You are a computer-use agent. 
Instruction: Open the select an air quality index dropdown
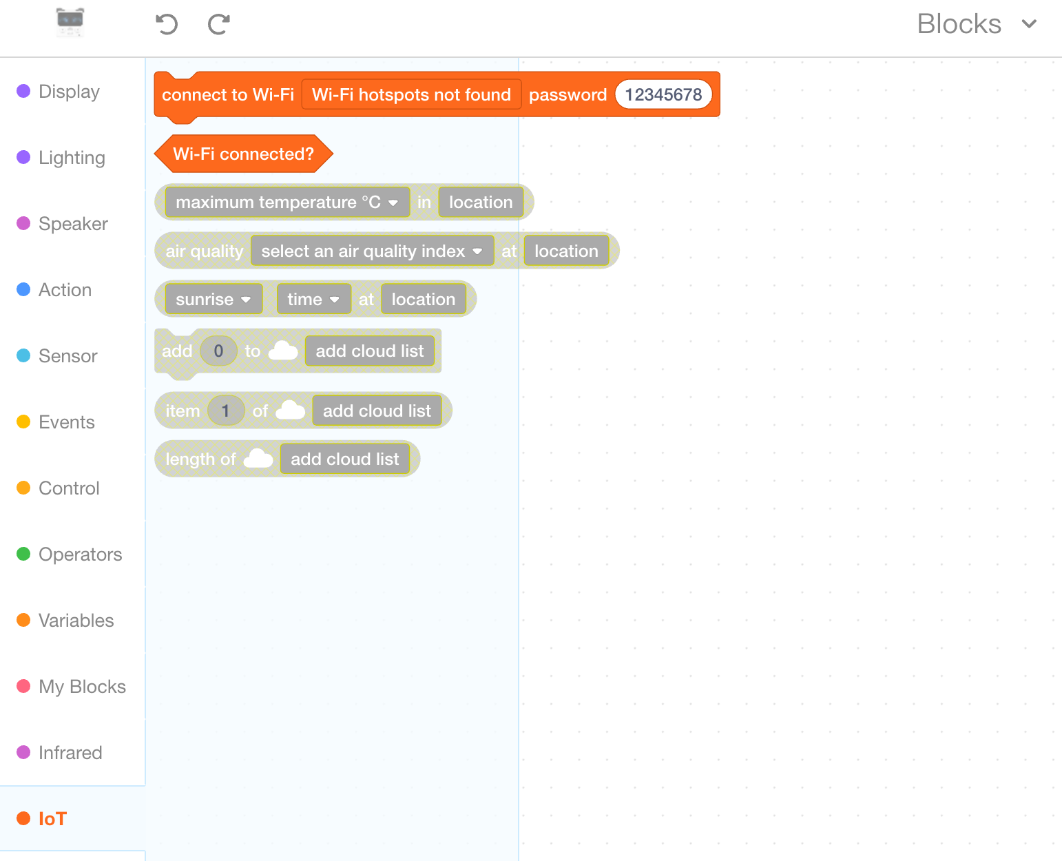tap(372, 251)
